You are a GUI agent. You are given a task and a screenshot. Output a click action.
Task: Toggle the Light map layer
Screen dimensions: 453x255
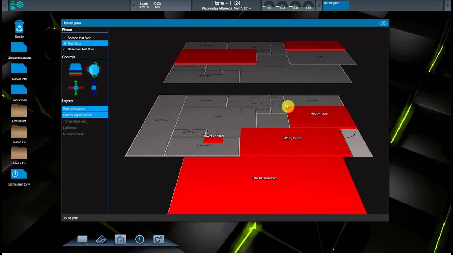tap(70, 127)
